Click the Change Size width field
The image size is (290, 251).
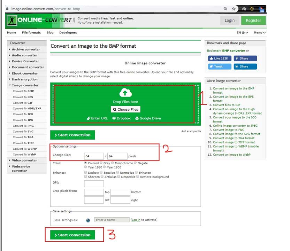[x=94, y=156]
